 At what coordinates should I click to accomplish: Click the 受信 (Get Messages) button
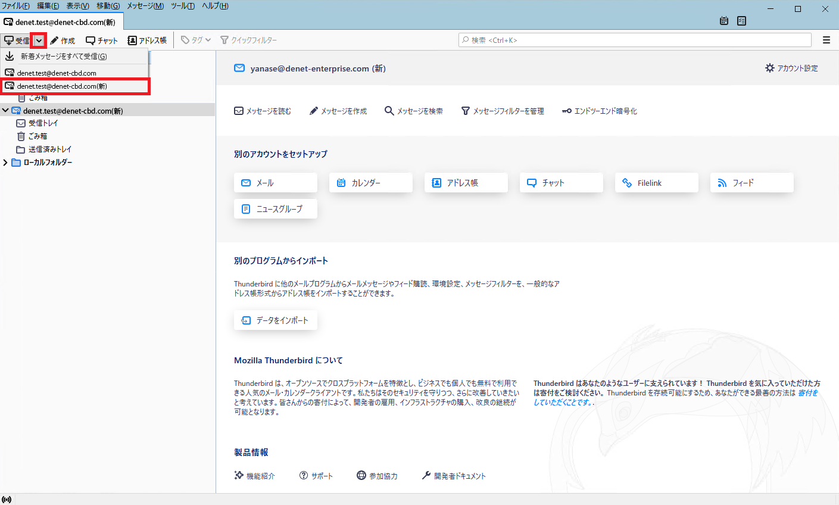pos(16,40)
